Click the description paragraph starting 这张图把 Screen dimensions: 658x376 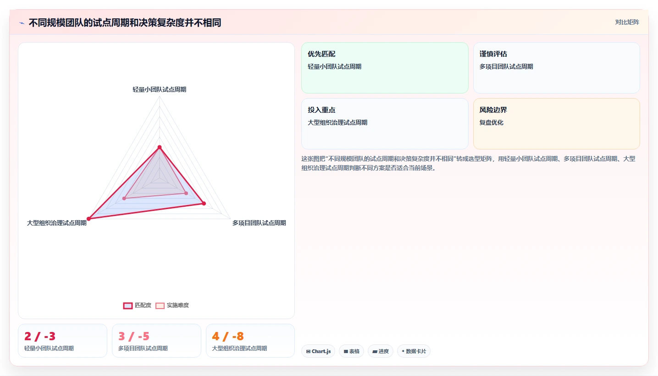tap(468, 163)
